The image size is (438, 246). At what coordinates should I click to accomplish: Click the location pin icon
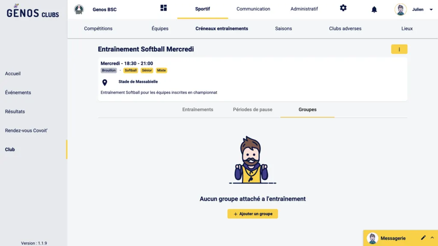(105, 83)
